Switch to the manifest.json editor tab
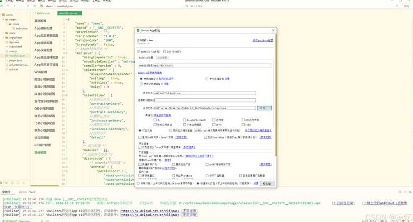Screen dimensions: 413x222 (x=69, y=13)
